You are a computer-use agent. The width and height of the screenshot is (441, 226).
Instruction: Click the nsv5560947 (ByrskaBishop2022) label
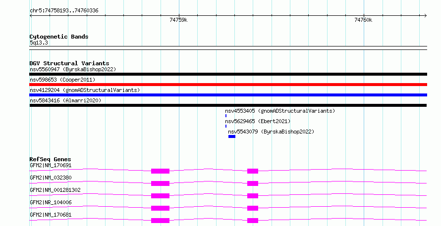coord(73,69)
